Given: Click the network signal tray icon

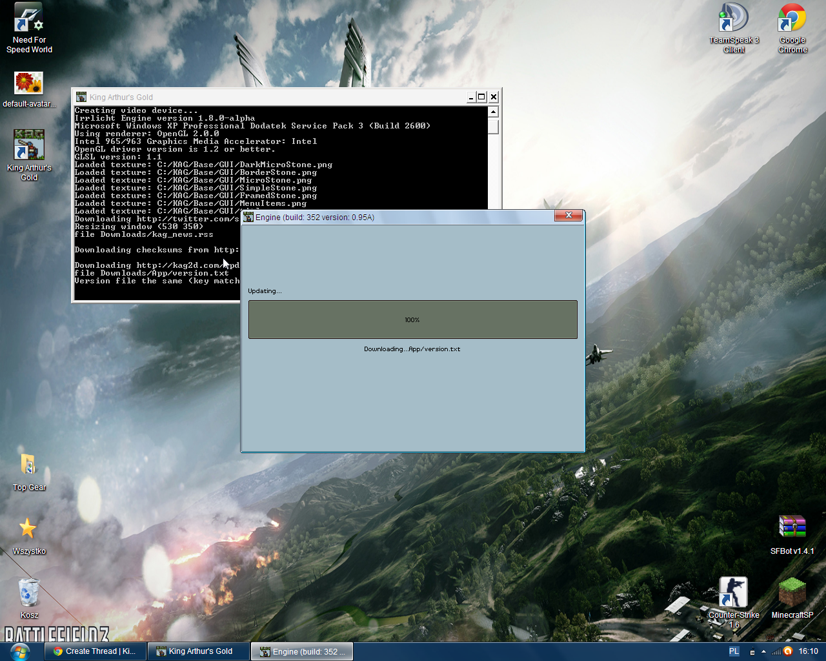Looking at the screenshot, I should pyautogui.click(x=776, y=652).
